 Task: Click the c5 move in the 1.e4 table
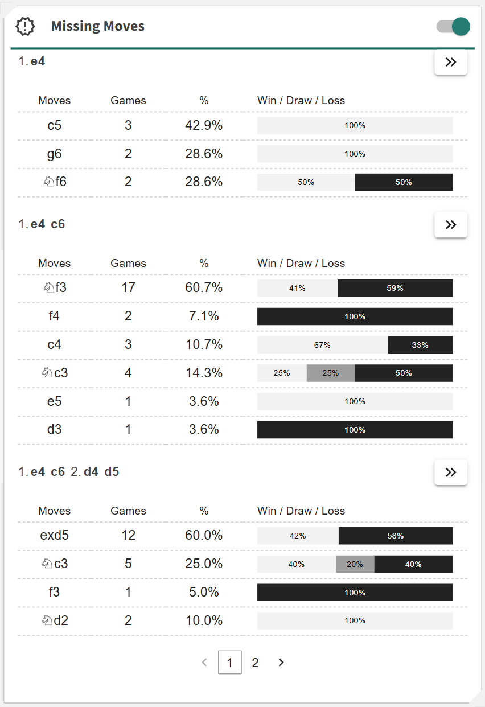coord(55,125)
